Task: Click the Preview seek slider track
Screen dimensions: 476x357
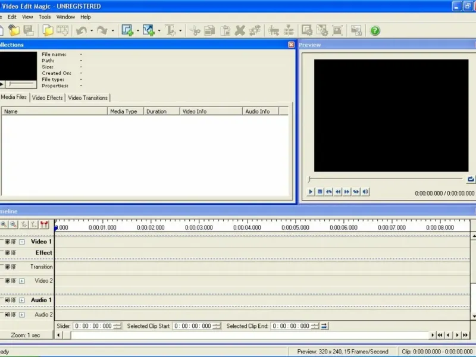Action: (x=386, y=178)
